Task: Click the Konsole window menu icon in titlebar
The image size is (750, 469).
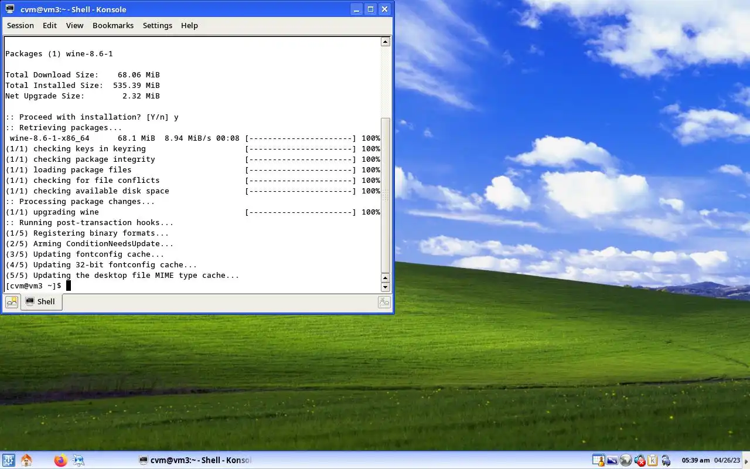Action: (x=10, y=9)
